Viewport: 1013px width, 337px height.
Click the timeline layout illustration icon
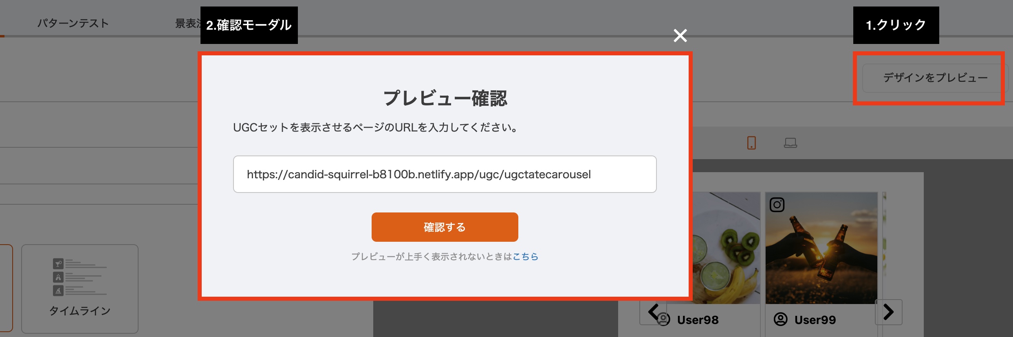click(80, 277)
